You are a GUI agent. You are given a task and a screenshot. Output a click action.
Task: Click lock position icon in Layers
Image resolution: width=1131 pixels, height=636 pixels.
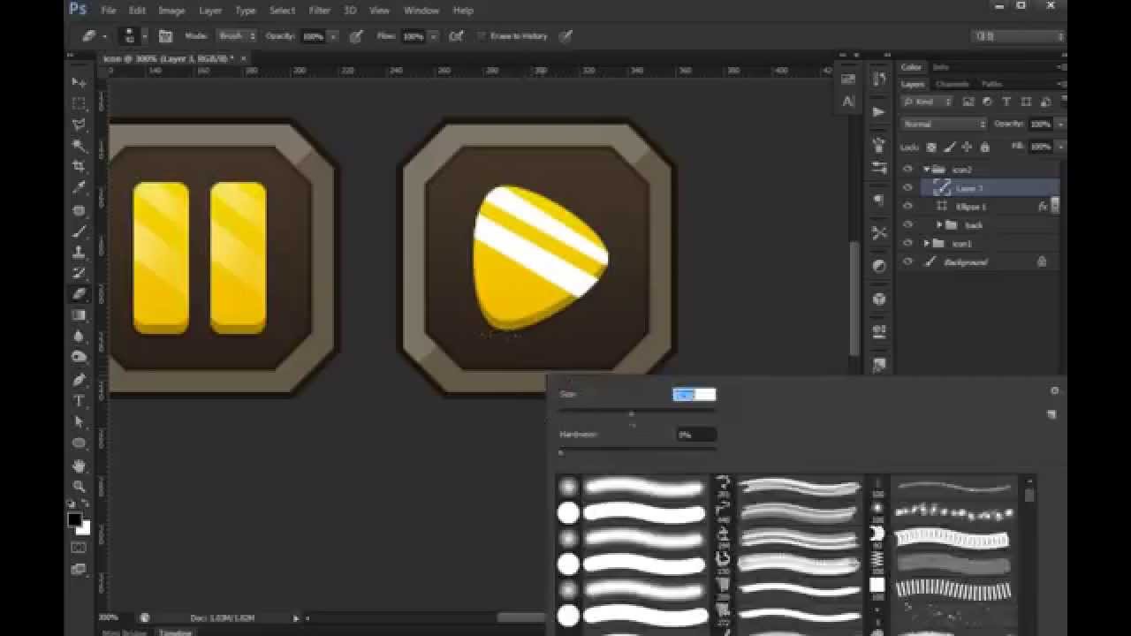pos(967,147)
